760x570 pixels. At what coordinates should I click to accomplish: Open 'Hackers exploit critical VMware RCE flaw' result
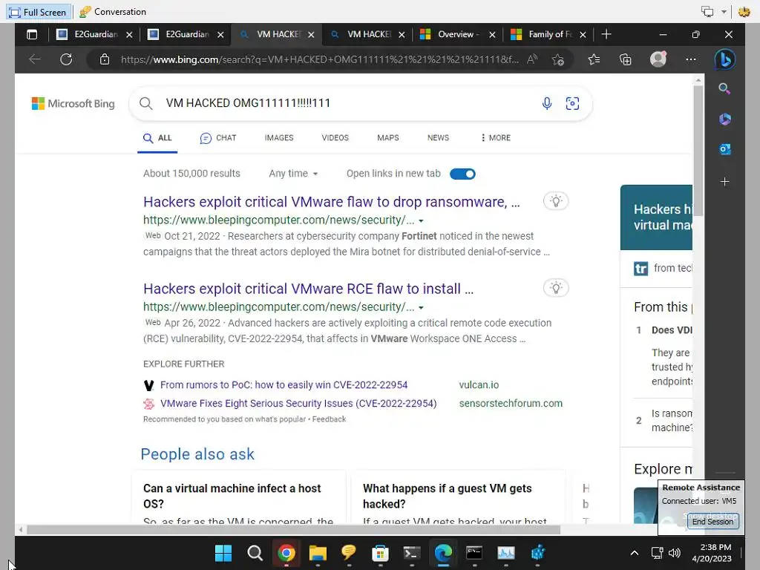(308, 289)
